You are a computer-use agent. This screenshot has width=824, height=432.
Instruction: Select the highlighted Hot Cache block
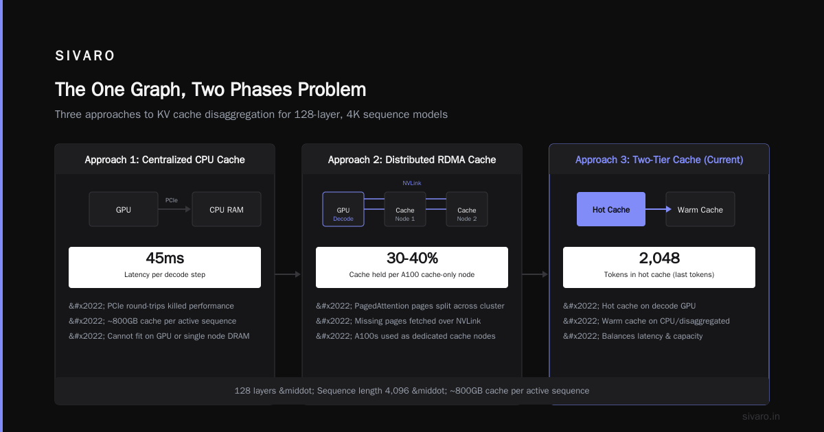[x=611, y=209]
